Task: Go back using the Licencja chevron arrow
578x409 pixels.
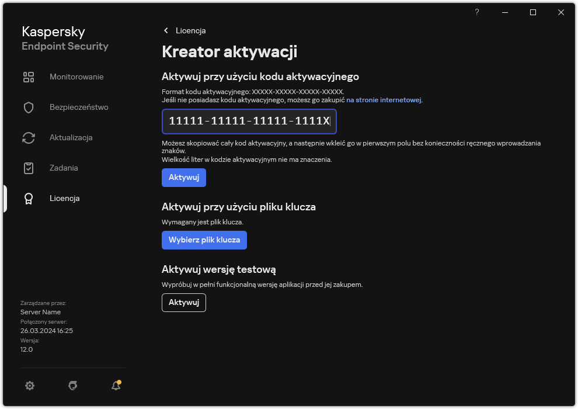Action: coord(166,30)
